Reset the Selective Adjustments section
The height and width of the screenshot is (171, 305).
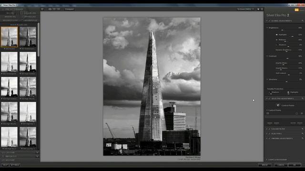tap(303, 98)
